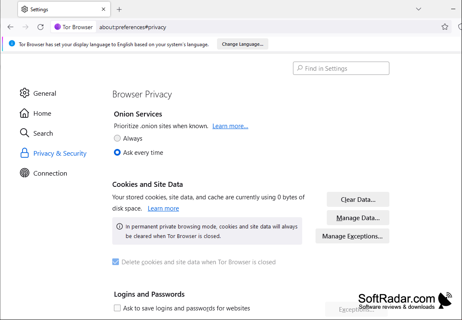Viewport: 462px width, 320px height.
Task: Click the Tor Browser onion identity icon
Action: point(58,27)
